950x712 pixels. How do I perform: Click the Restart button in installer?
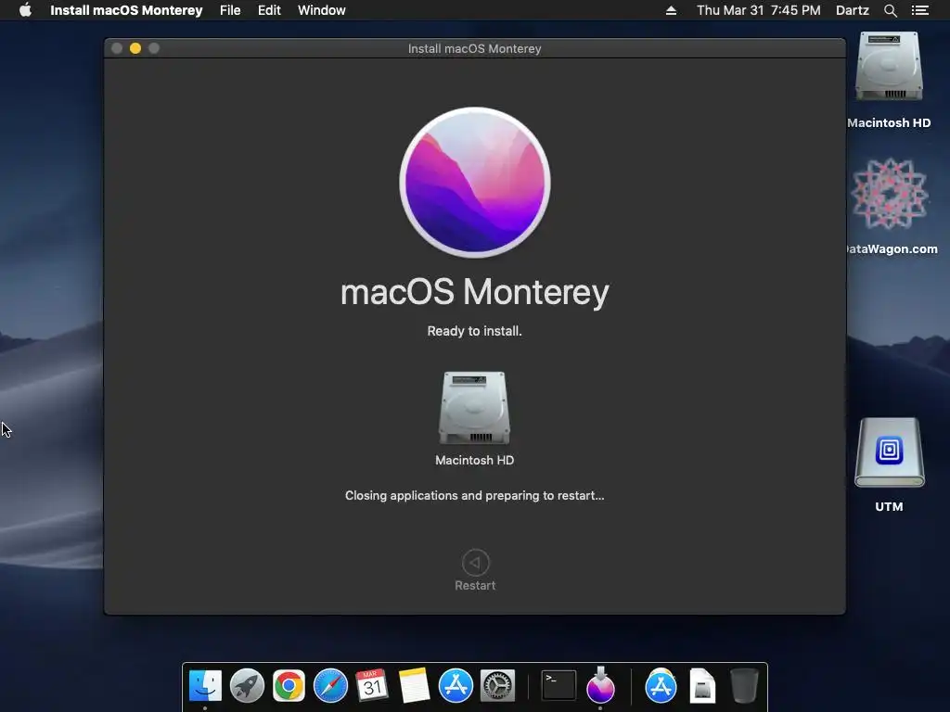(475, 570)
